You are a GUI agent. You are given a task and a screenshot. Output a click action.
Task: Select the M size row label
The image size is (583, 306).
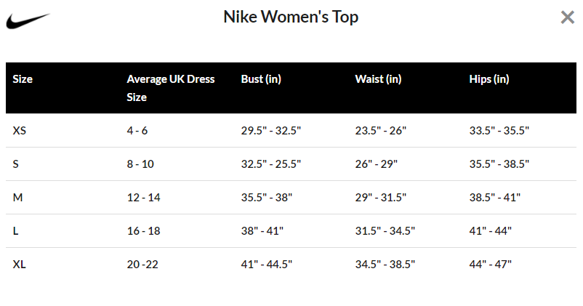pyautogui.click(x=17, y=198)
